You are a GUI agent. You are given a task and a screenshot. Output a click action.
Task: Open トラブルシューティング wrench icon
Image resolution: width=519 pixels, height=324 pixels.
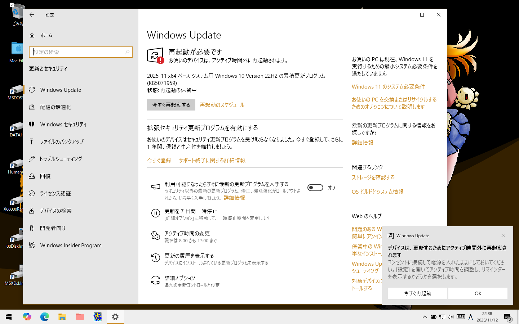32,159
